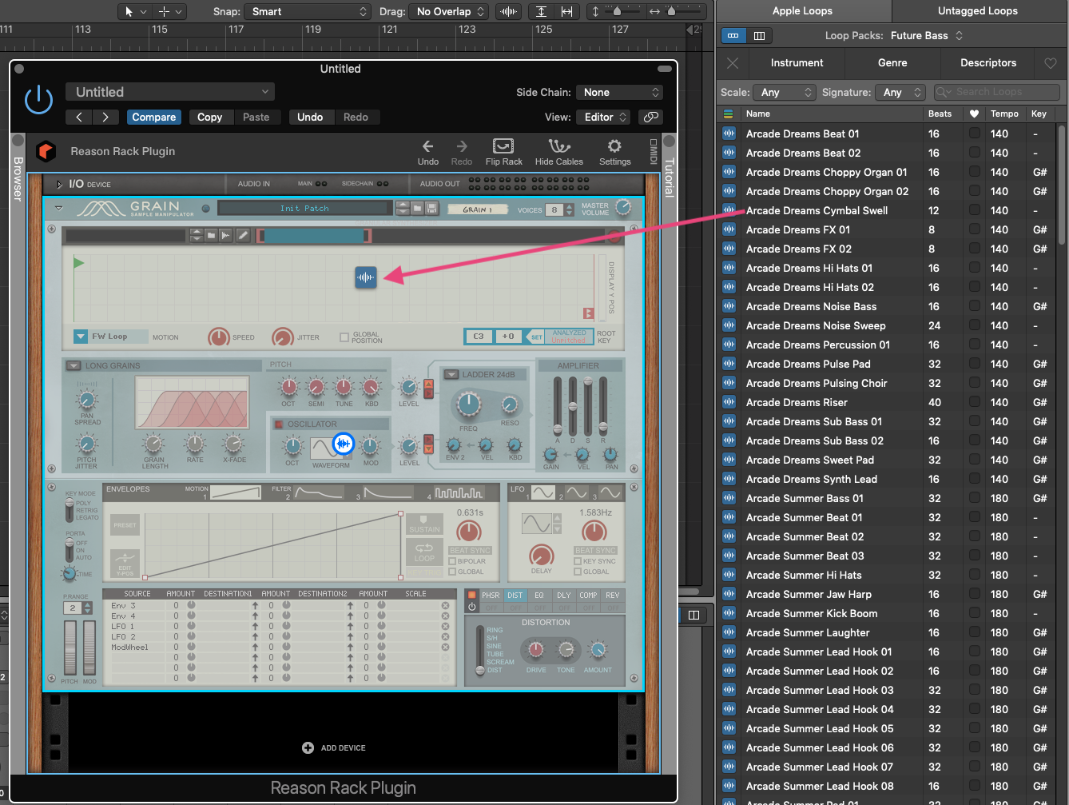Click the SET root key button

(x=536, y=337)
